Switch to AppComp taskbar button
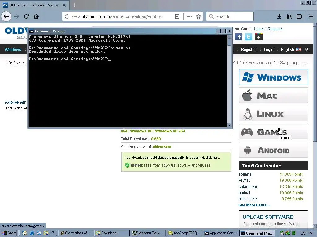This screenshot has height=237, width=317. click(x=184, y=233)
